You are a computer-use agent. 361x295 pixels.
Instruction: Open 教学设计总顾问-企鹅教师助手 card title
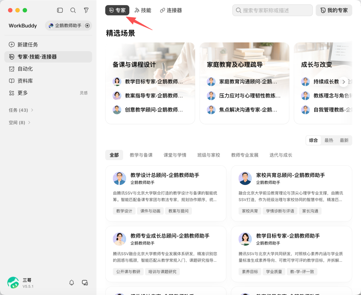coord(165,175)
